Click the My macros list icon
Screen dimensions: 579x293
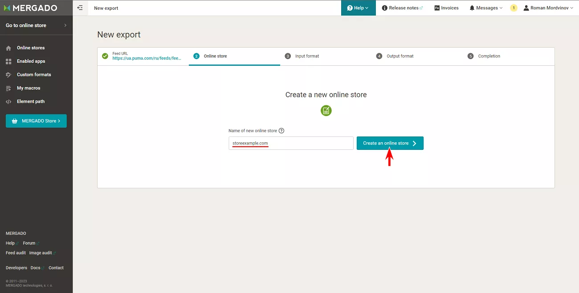tap(8, 88)
